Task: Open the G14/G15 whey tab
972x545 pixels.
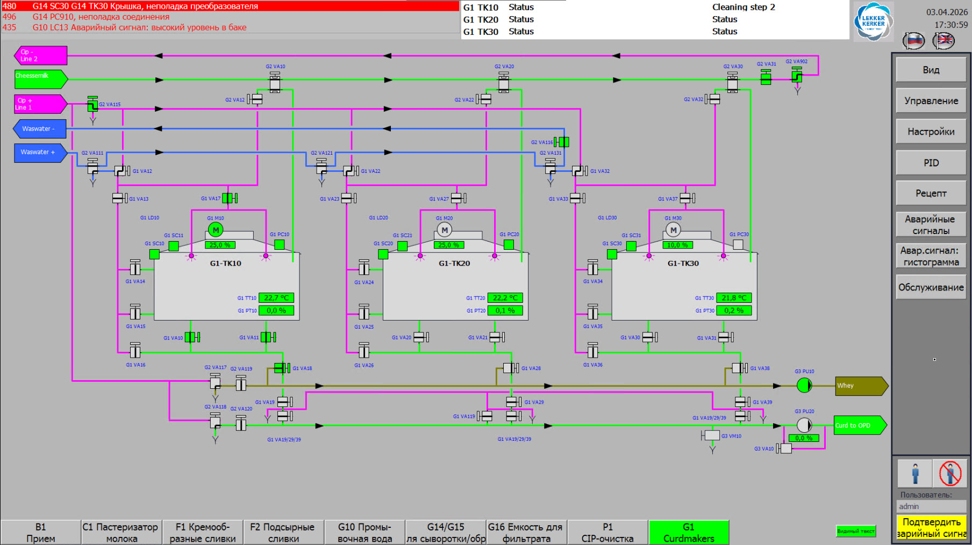Action: (x=446, y=533)
